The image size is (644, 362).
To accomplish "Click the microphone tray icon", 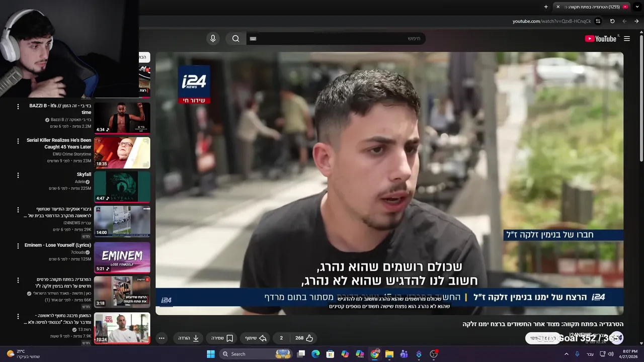I will click(x=577, y=354).
